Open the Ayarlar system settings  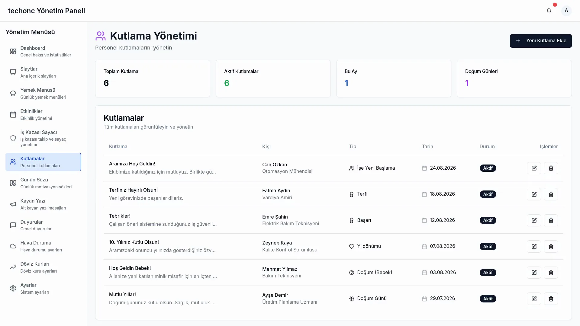[x=43, y=289]
